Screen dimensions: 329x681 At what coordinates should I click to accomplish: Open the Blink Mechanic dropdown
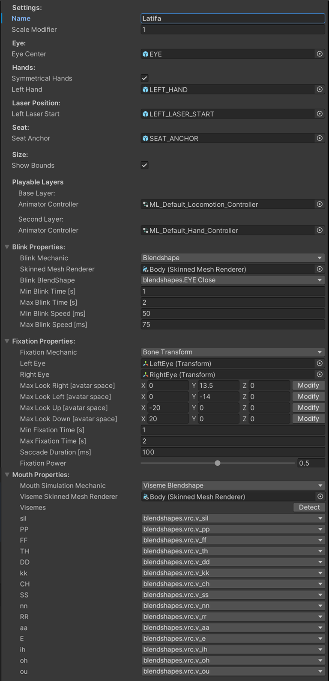(x=233, y=258)
